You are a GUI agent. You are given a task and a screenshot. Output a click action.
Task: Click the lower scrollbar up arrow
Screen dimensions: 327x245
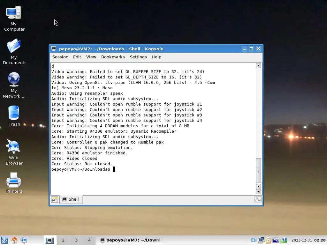point(259,186)
